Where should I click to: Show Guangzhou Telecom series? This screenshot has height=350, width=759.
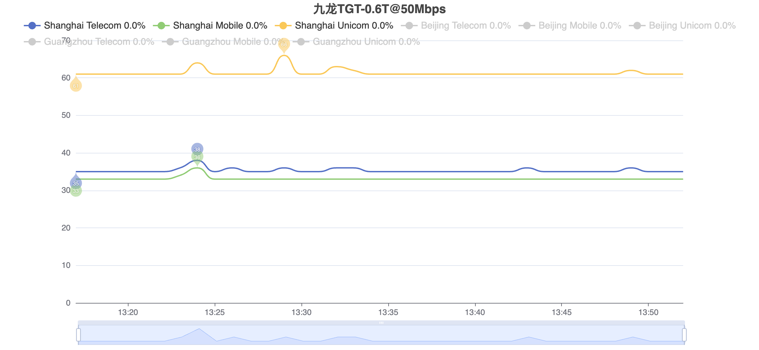point(89,42)
